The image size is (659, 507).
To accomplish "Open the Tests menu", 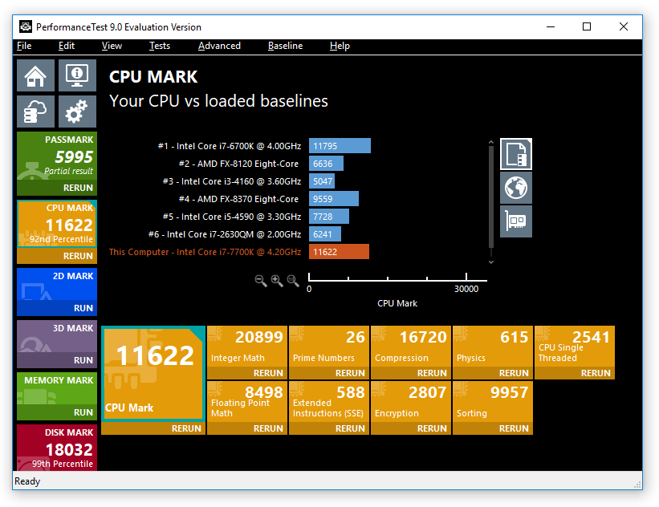I will 160,46.
